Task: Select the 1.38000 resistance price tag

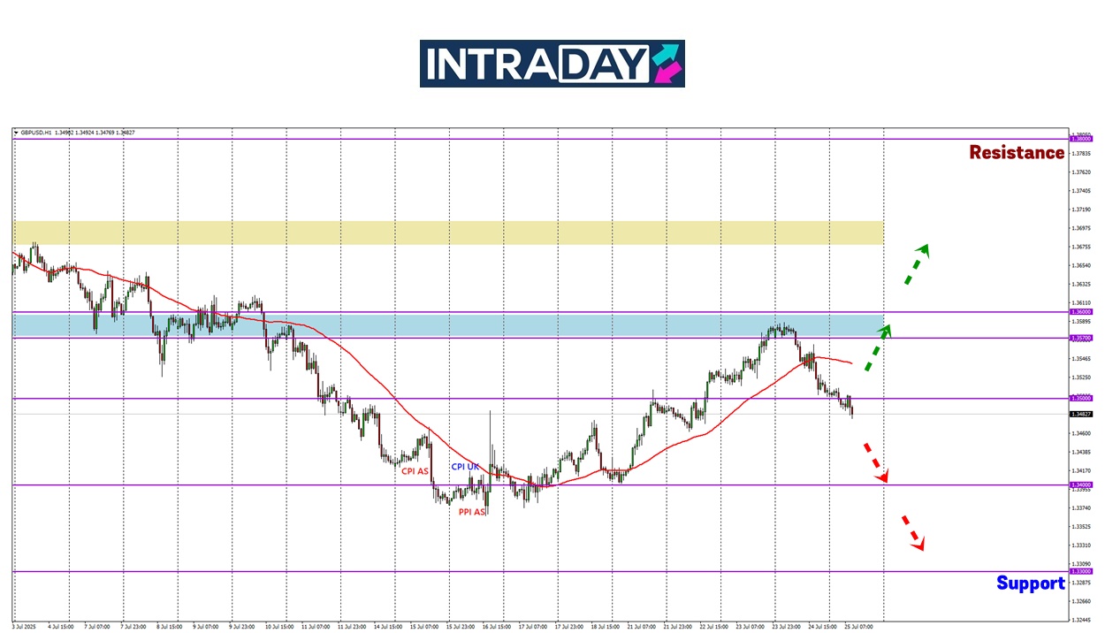Action: click(1080, 139)
